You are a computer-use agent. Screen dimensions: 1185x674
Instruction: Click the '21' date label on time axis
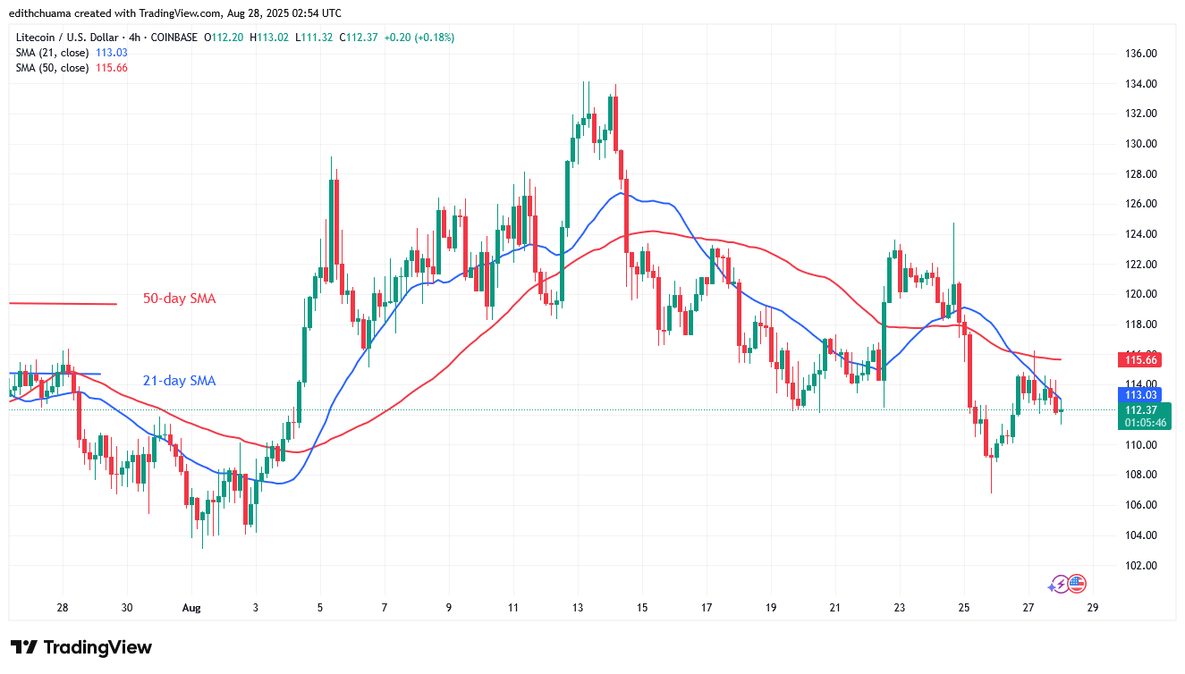point(834,607)
